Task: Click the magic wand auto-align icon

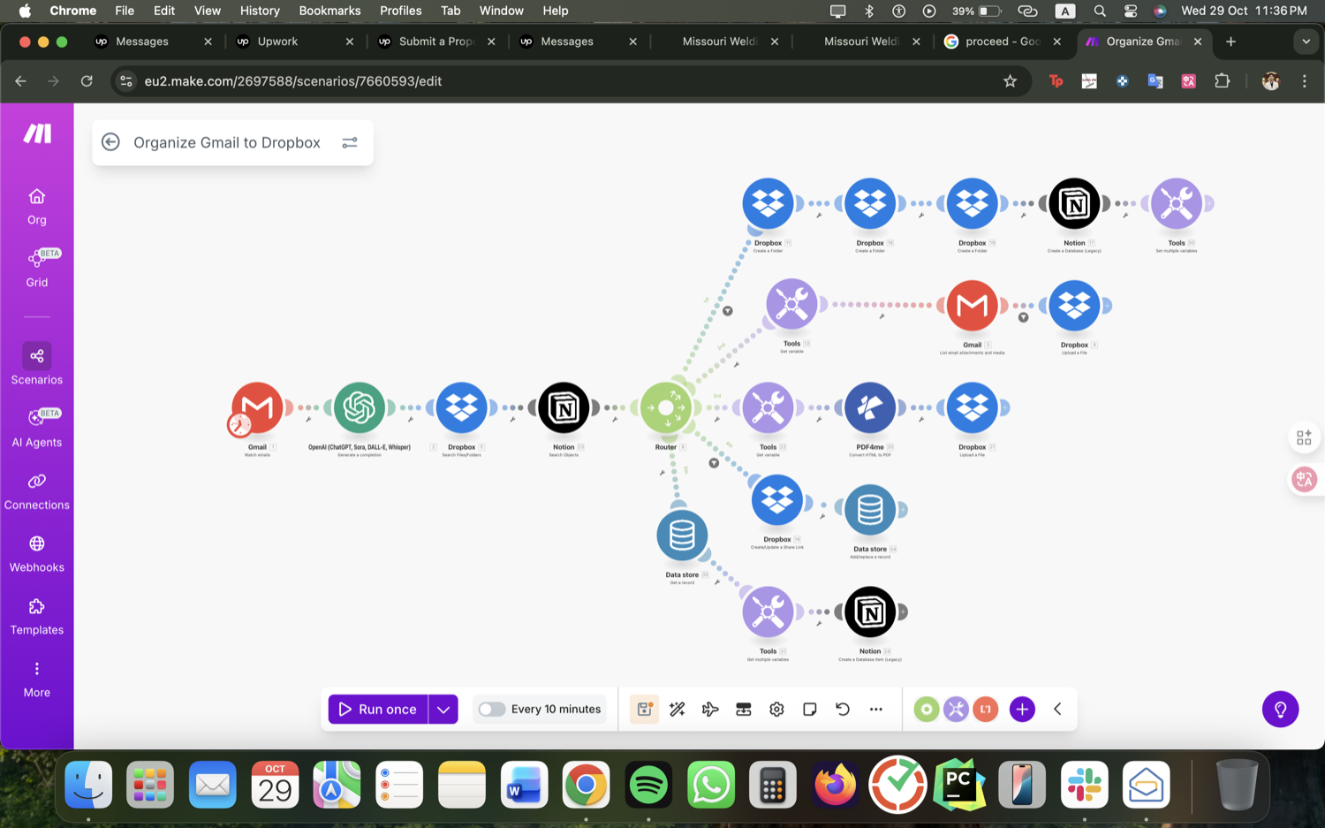Action: click(678, 709)
